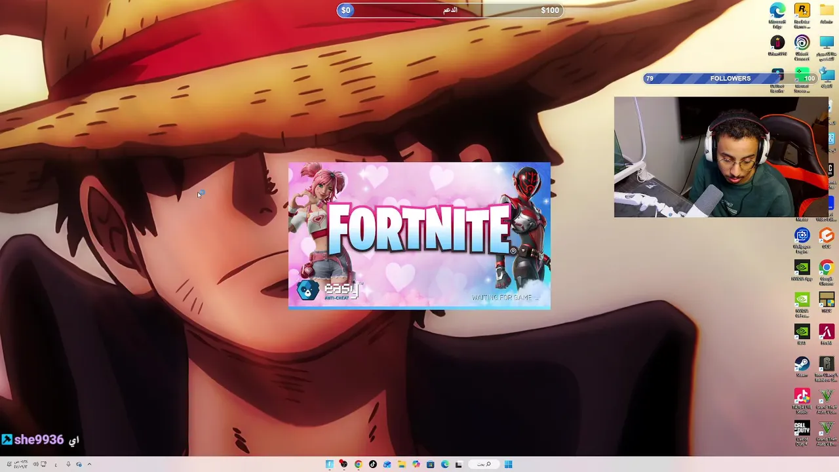Open volume control in system tray
This screenshot has height=472, width=839.
coord(35,464)
